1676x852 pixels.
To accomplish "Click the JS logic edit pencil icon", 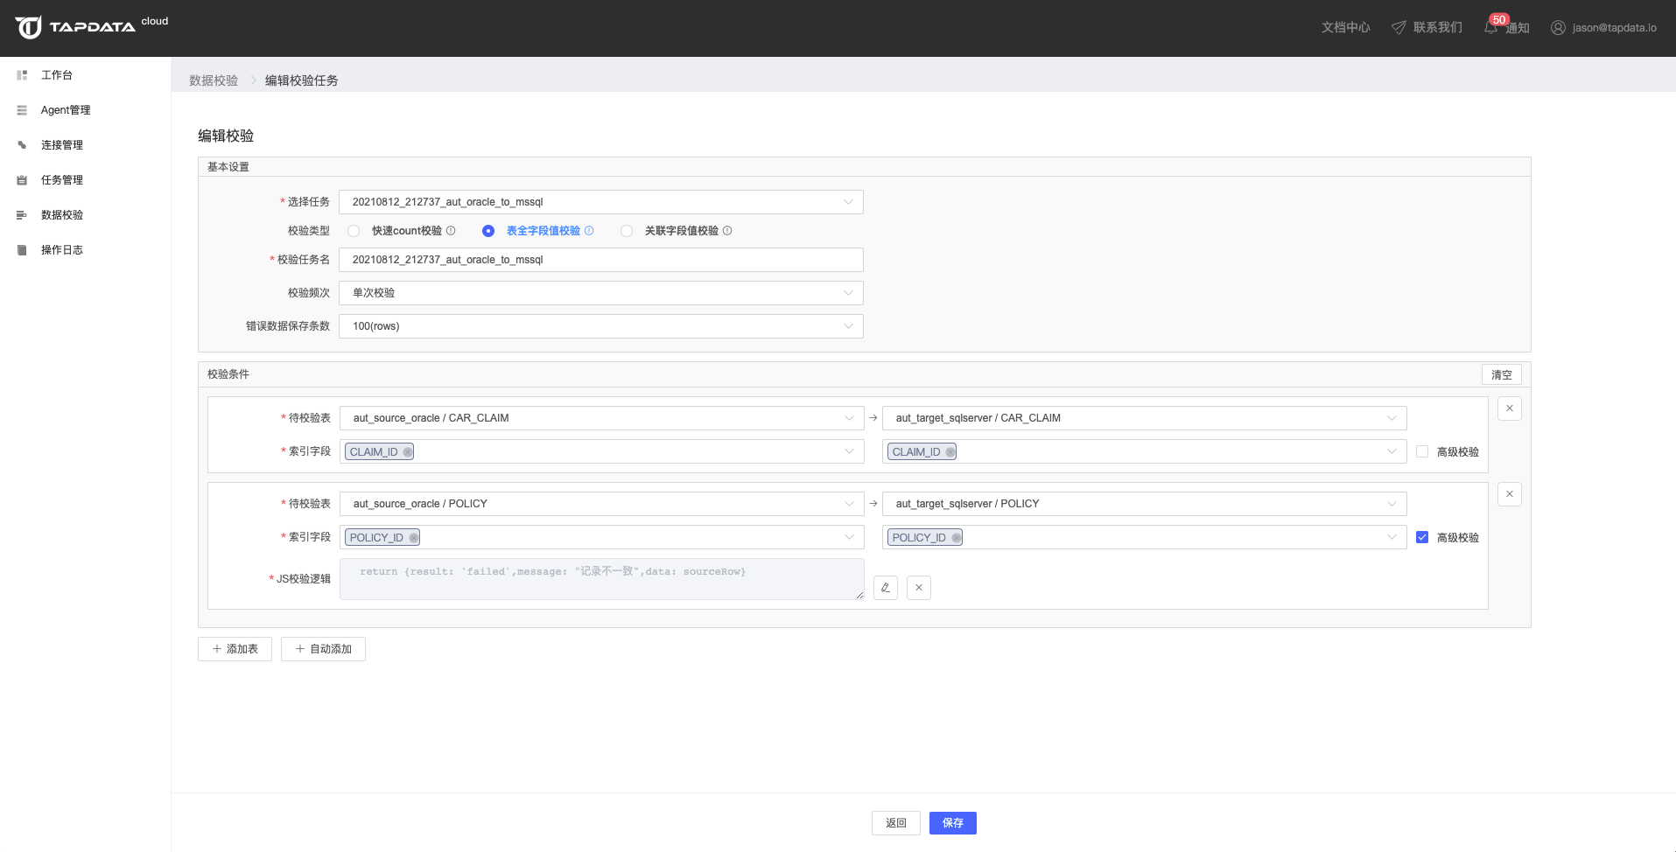I will (x=885, y=588).
